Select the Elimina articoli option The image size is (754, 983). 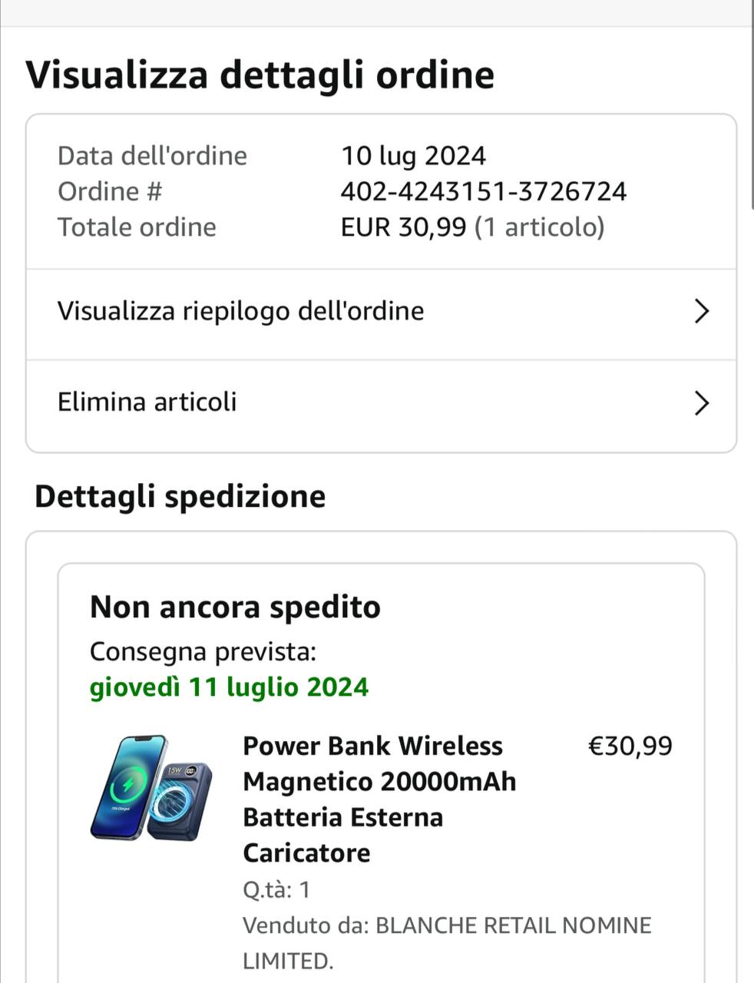coord(382,405)
